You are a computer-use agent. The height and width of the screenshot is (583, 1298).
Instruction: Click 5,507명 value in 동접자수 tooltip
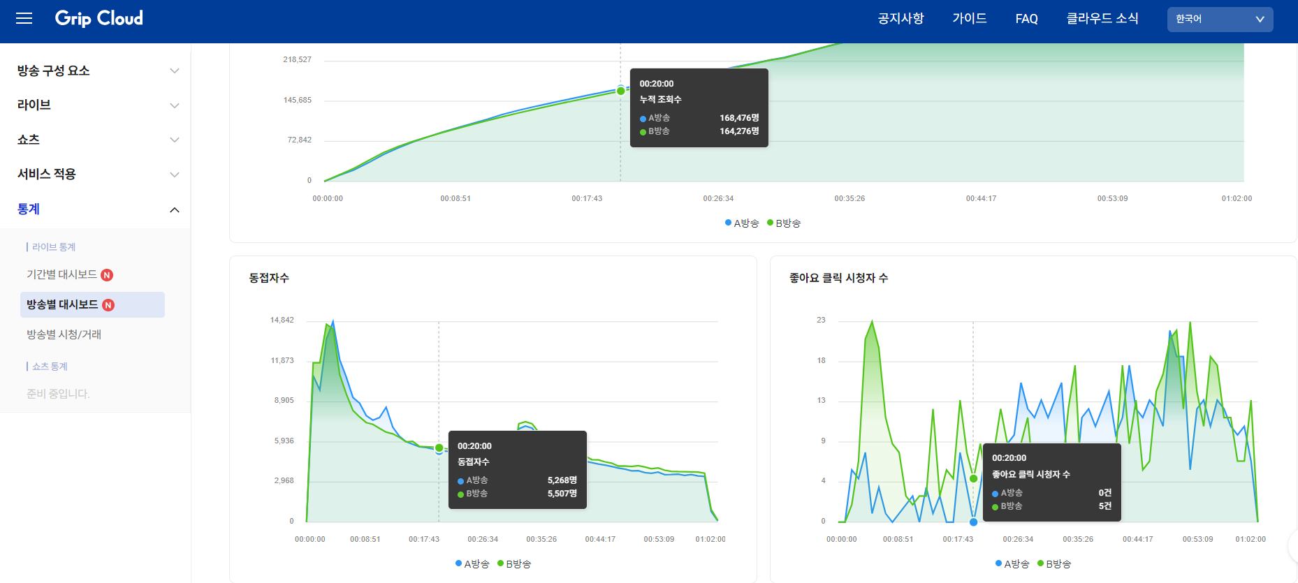[x=562, y=494]
